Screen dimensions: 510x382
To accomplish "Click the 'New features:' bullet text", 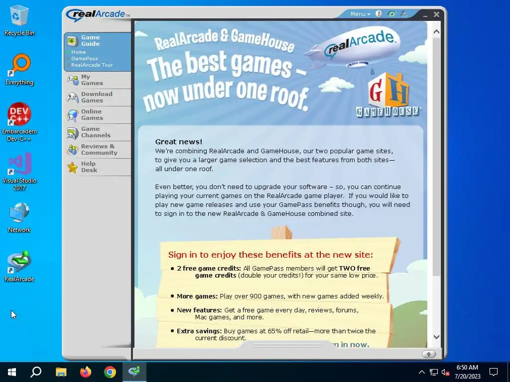I will coord(199,310).
